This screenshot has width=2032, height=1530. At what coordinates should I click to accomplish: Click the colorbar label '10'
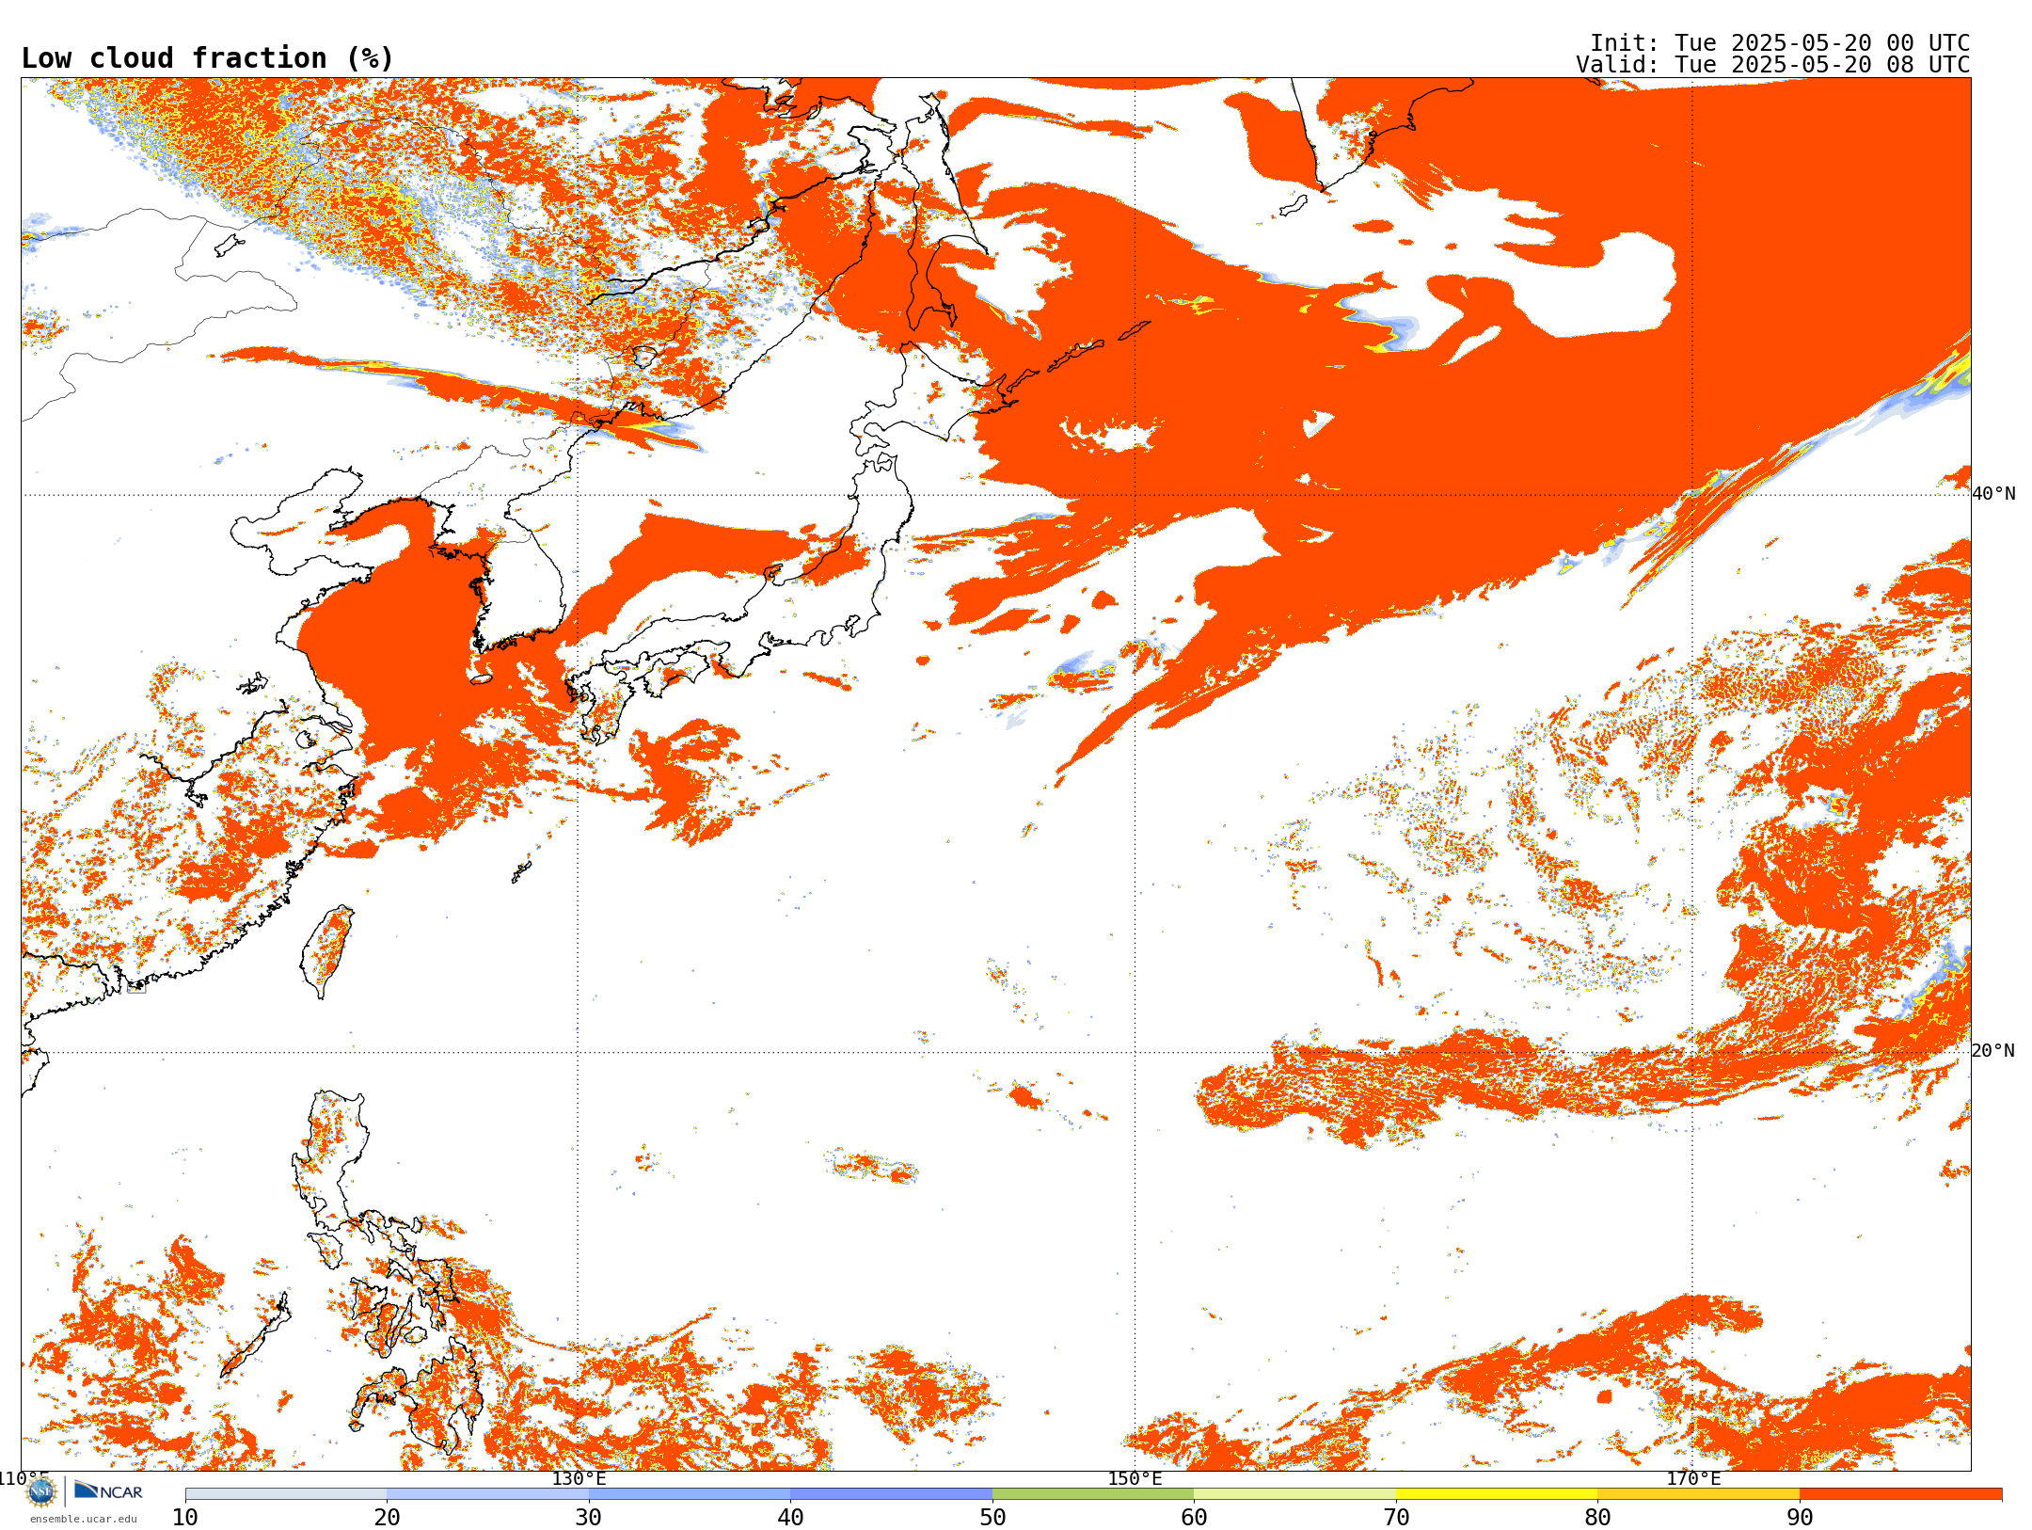tap(185, 1517)
